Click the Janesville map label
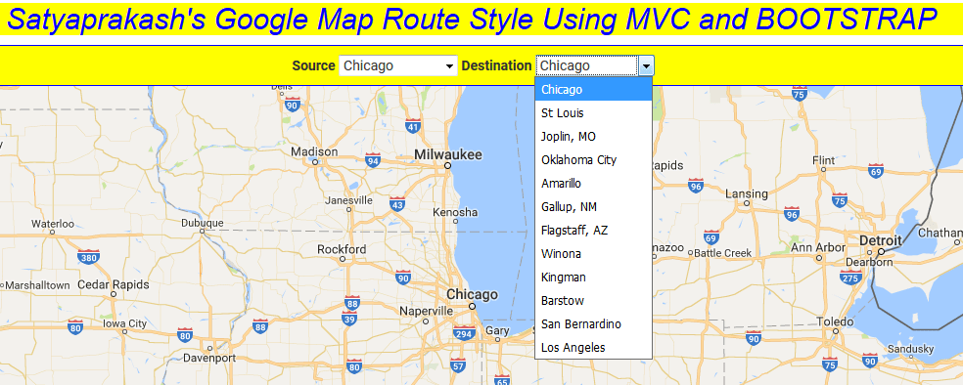This screenshot has height=385, width=963. (x=348, y=200)
